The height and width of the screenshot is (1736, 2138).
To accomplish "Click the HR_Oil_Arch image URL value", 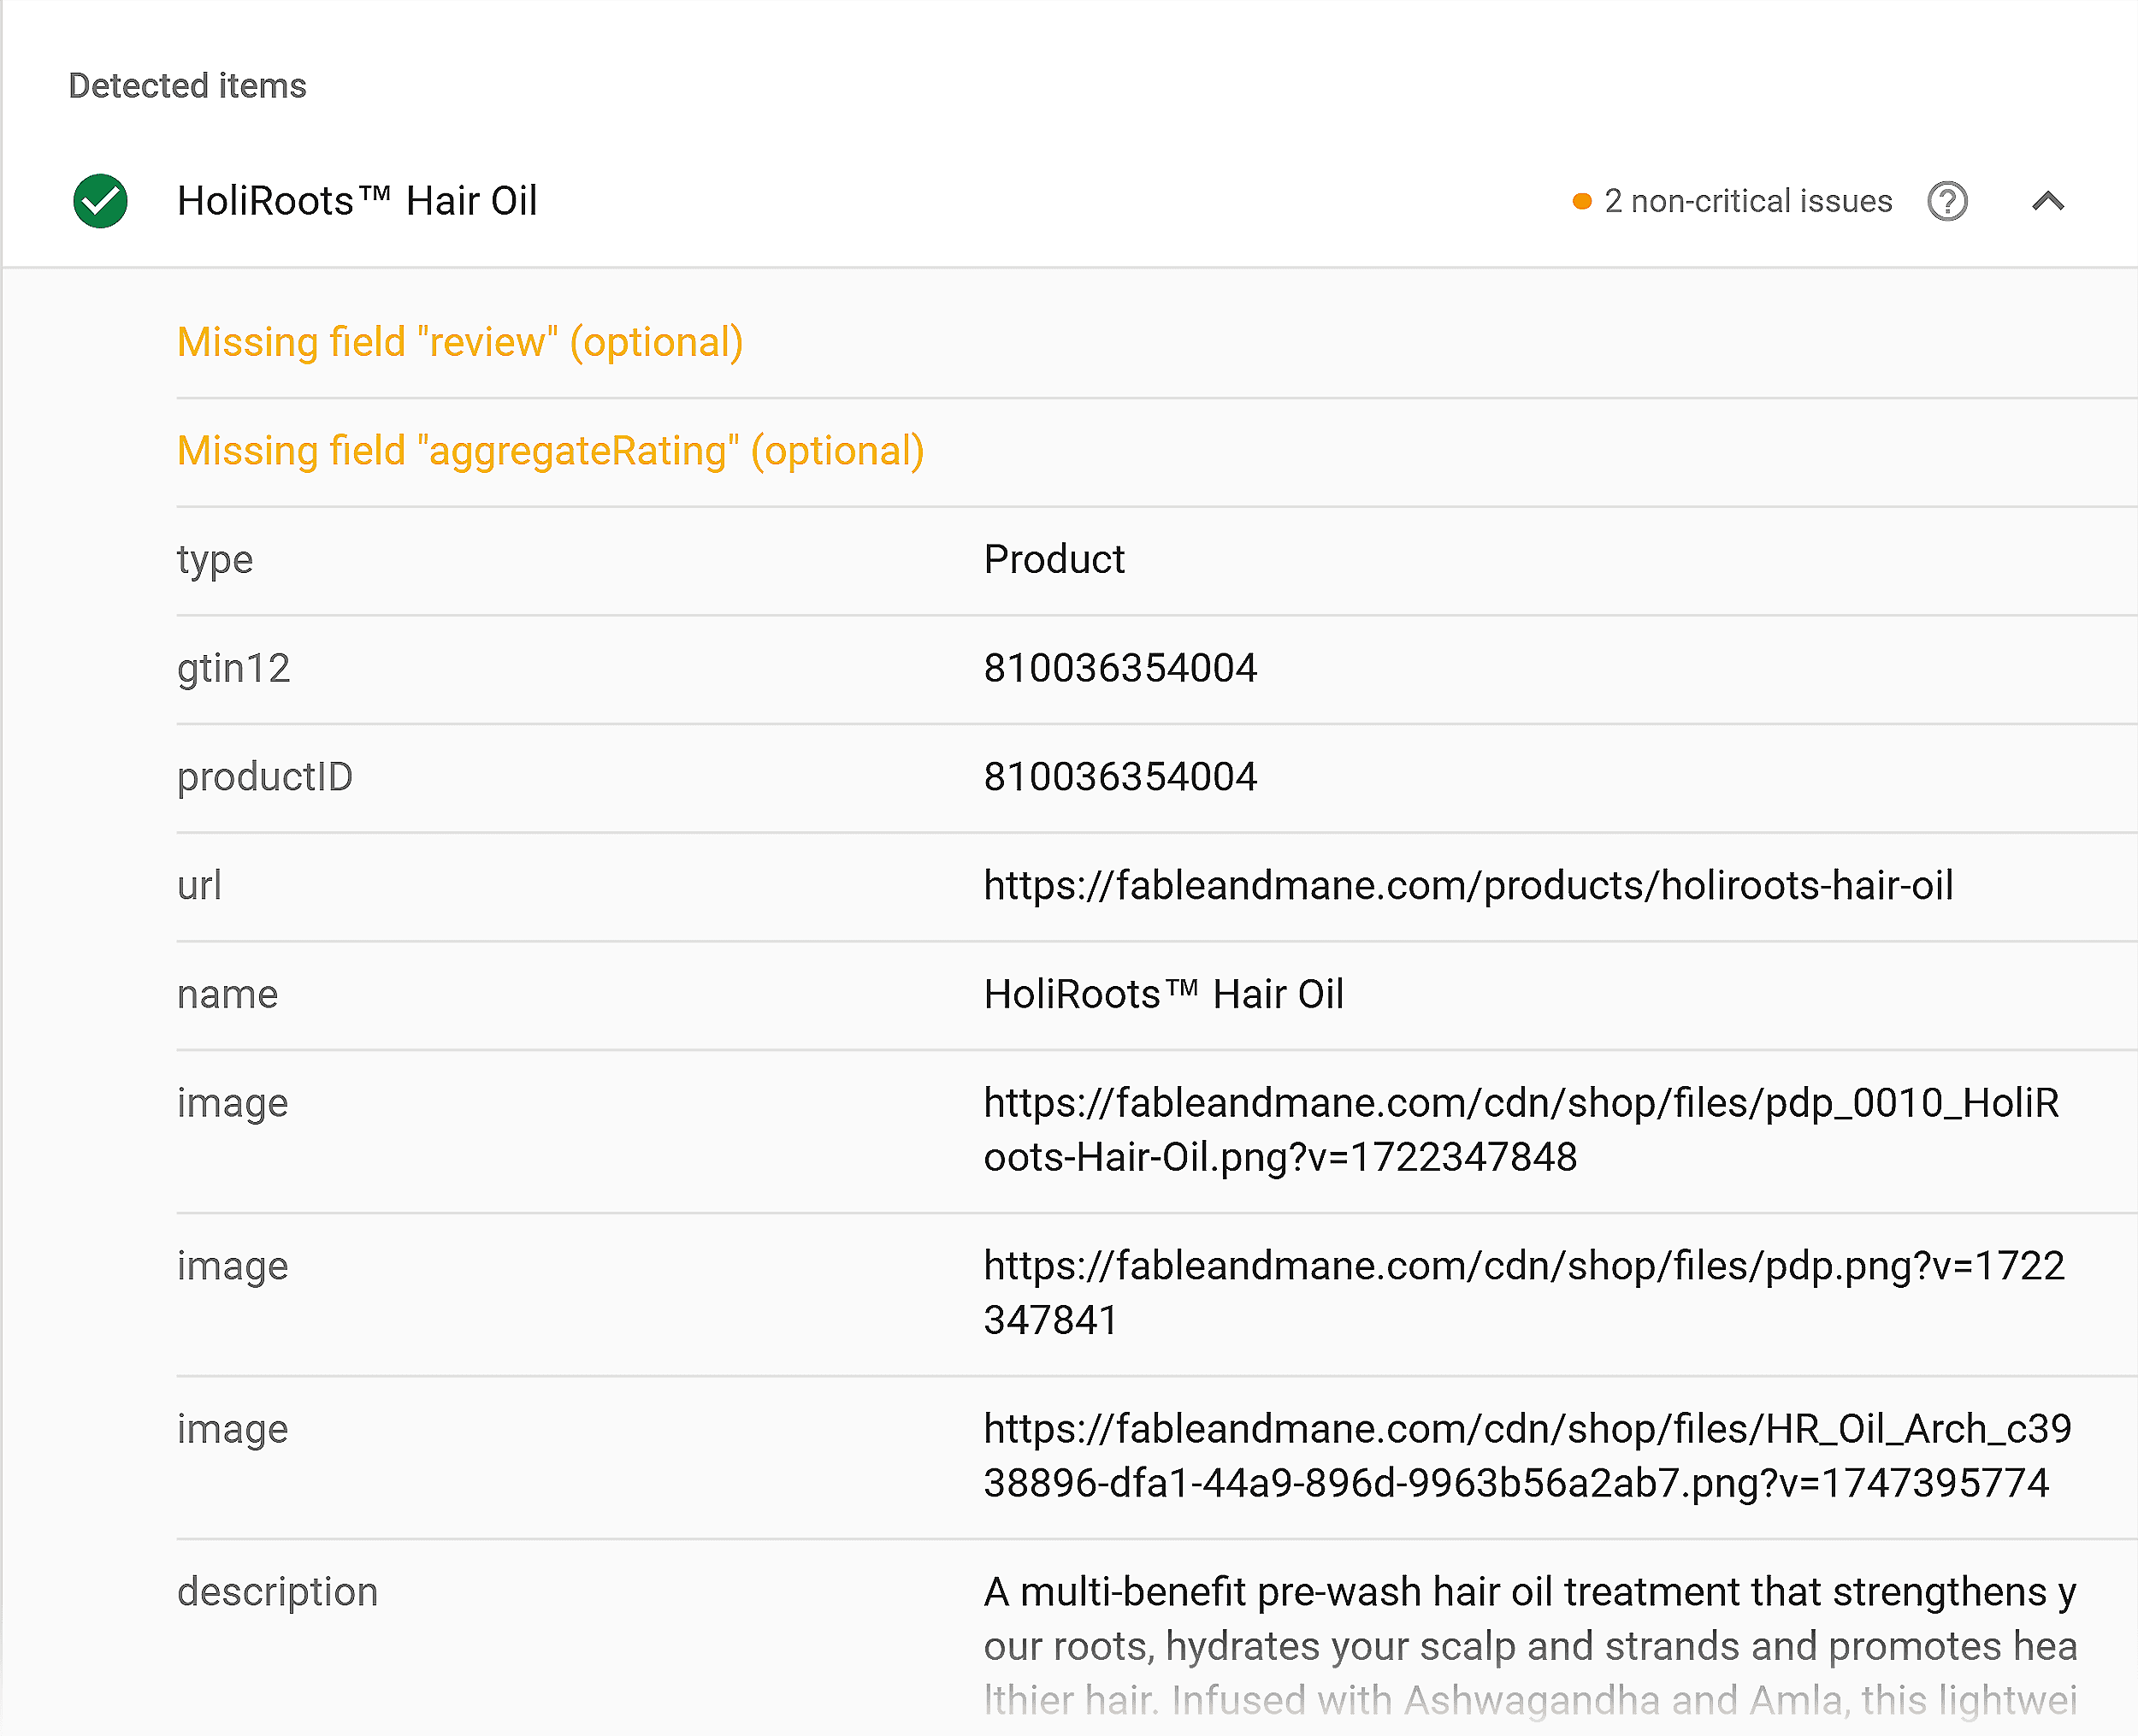I will click(x=1527, y=1456).
